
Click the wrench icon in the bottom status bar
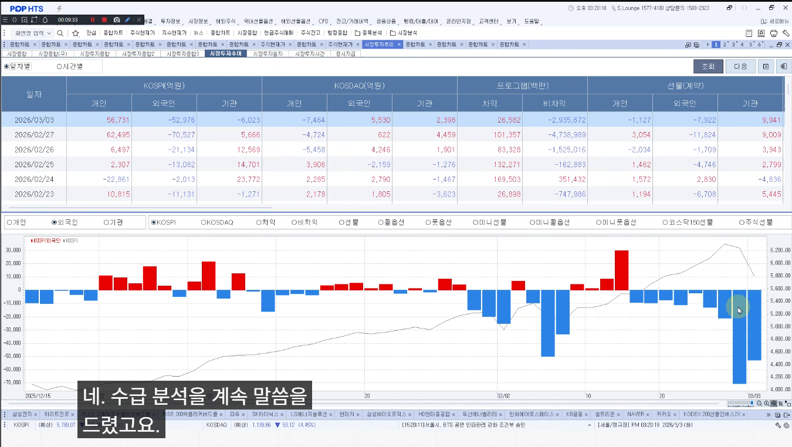[778, 425]
